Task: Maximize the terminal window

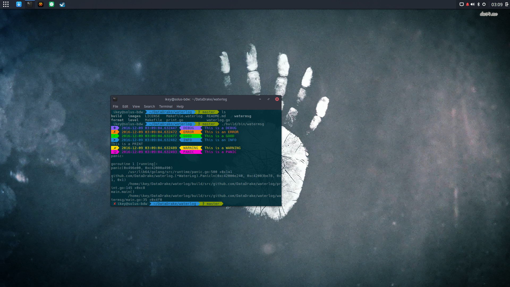Action: click(269, 99)
